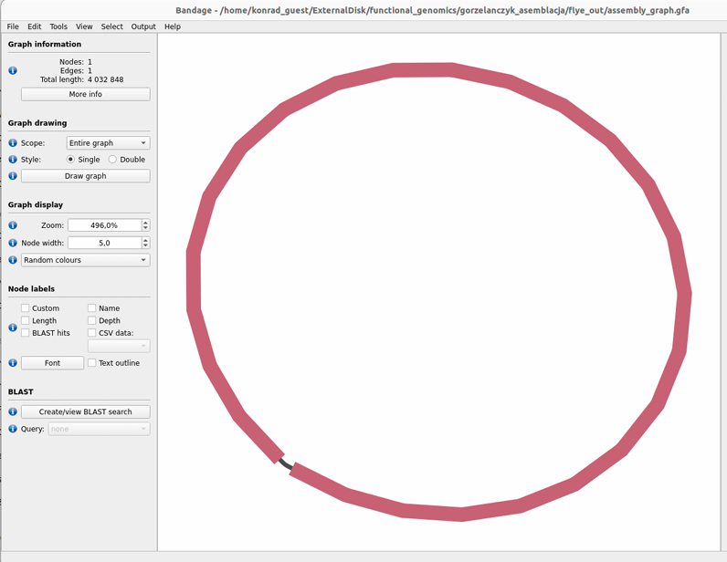Click the info icon next to Scope
This screenshot has height=562, width=727.
pos(13,143)
